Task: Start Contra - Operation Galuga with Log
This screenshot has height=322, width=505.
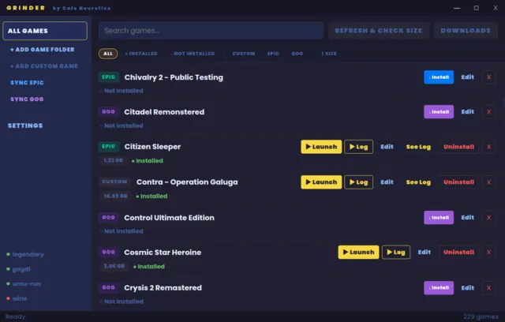Action: pos(358,182)
